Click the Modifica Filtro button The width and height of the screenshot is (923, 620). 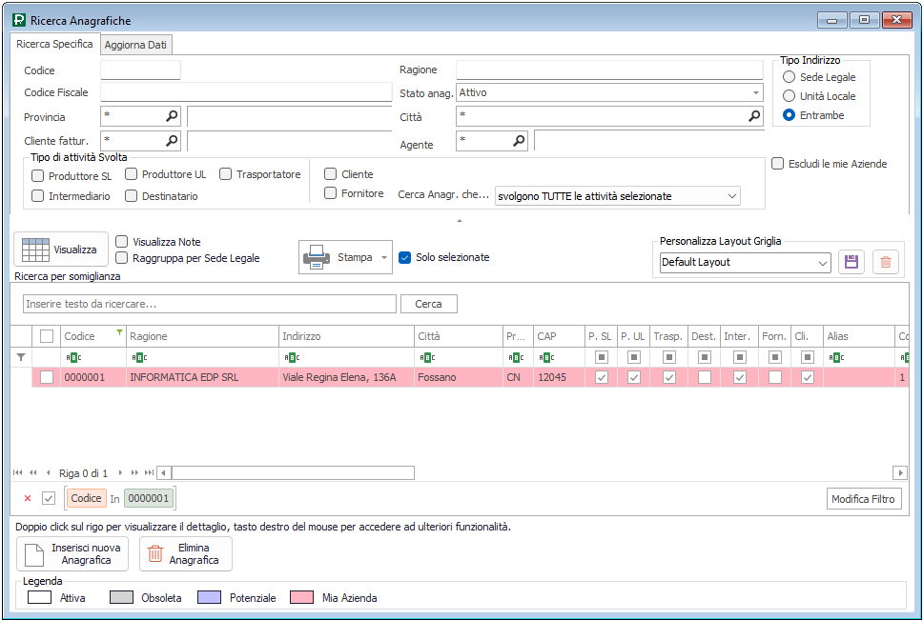click(x=863, y=499)
